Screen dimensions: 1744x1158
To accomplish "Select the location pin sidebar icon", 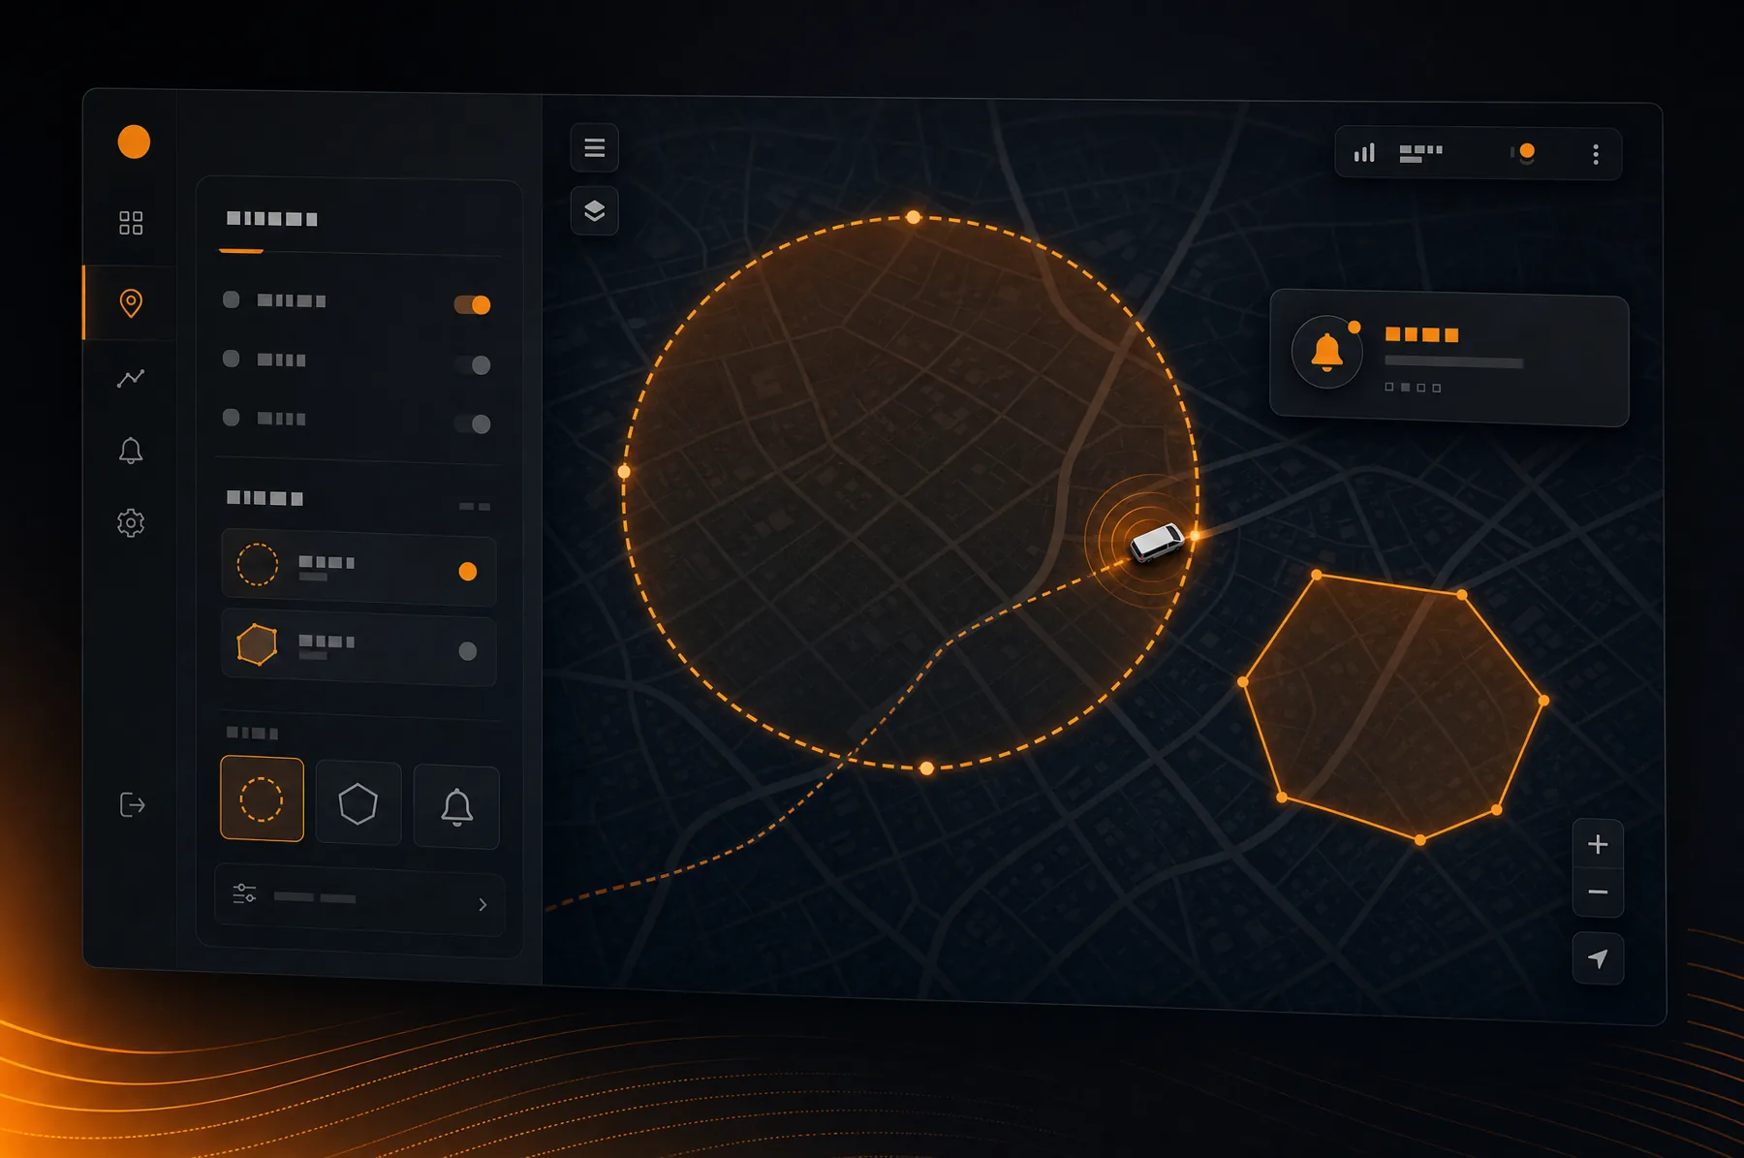I will pos(131,303).
